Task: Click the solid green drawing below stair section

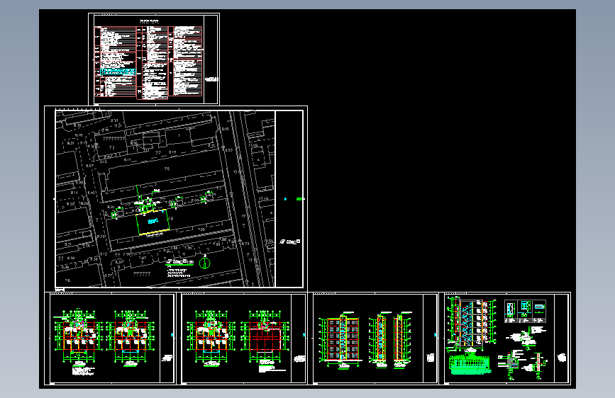Action: click(x=469, y=364)
